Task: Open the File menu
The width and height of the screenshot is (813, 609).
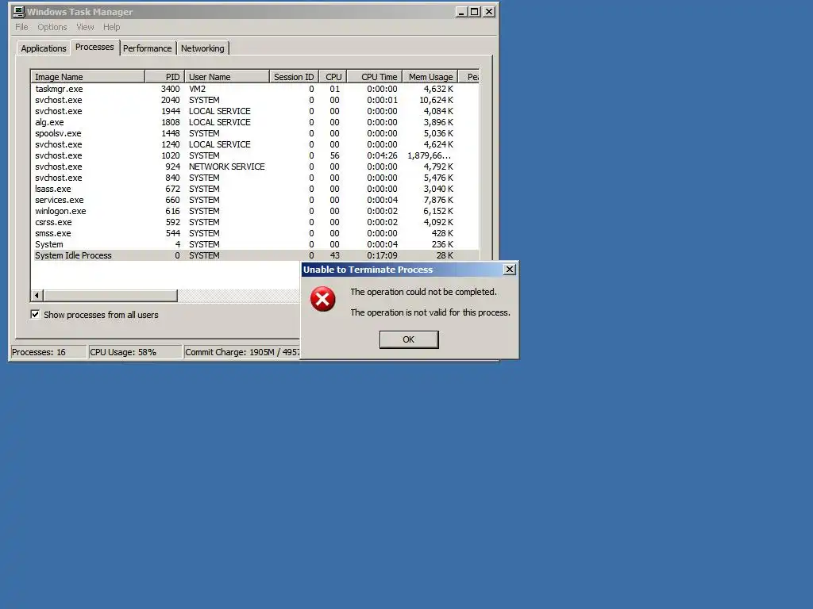Action: tap(21, 27)
